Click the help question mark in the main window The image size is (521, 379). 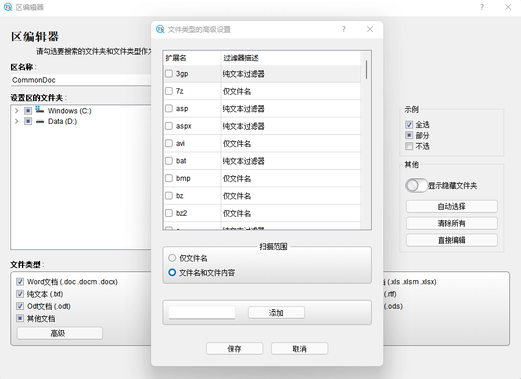click(483, 7)
